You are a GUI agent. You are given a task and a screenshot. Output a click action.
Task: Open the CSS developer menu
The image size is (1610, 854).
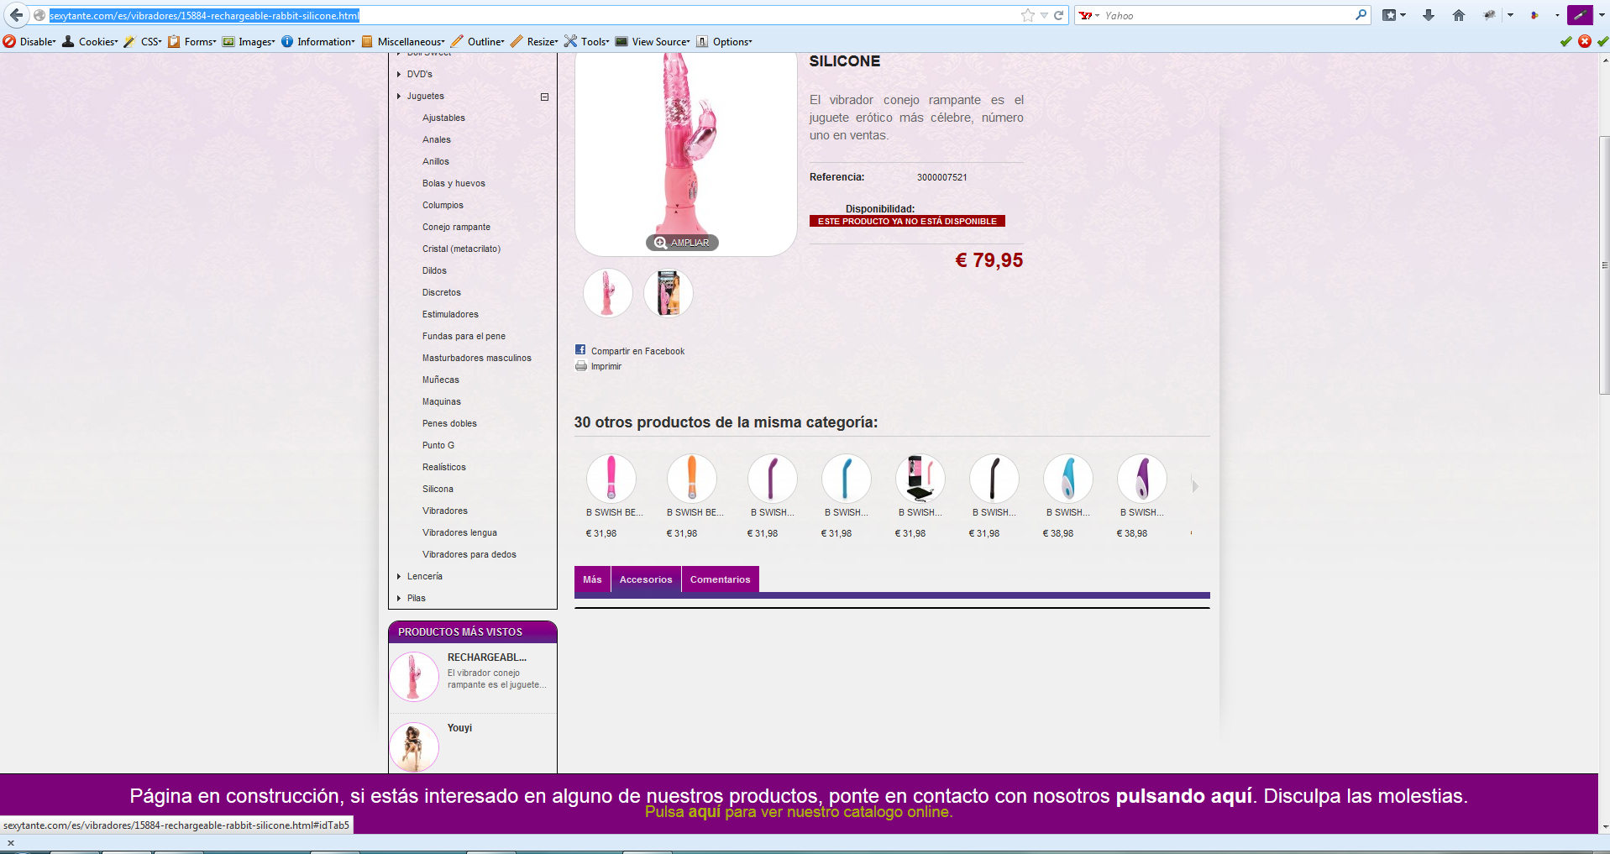(143, 41)
